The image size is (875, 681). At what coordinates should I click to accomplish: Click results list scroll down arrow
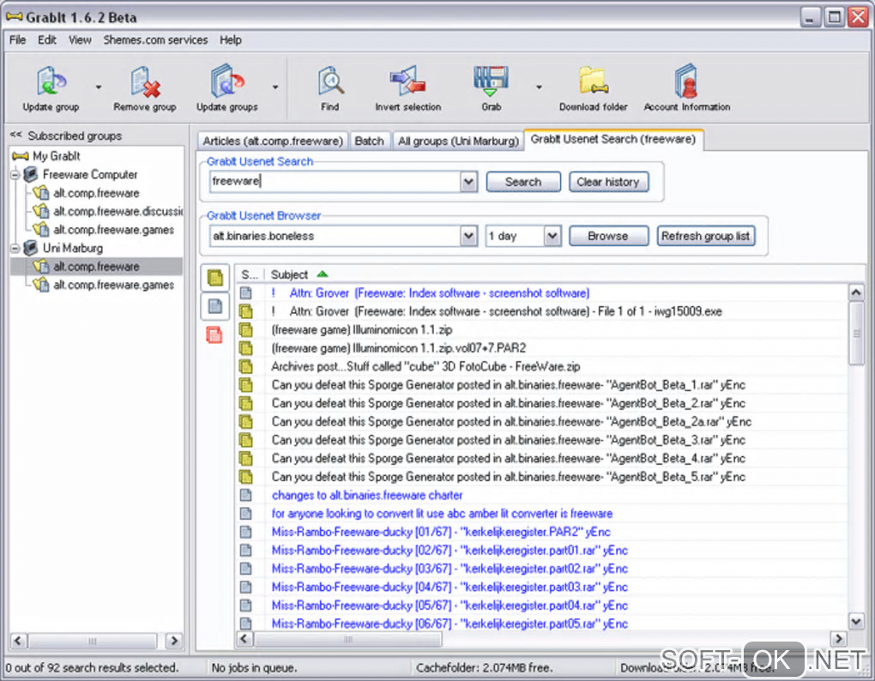[x=856, y=620]
